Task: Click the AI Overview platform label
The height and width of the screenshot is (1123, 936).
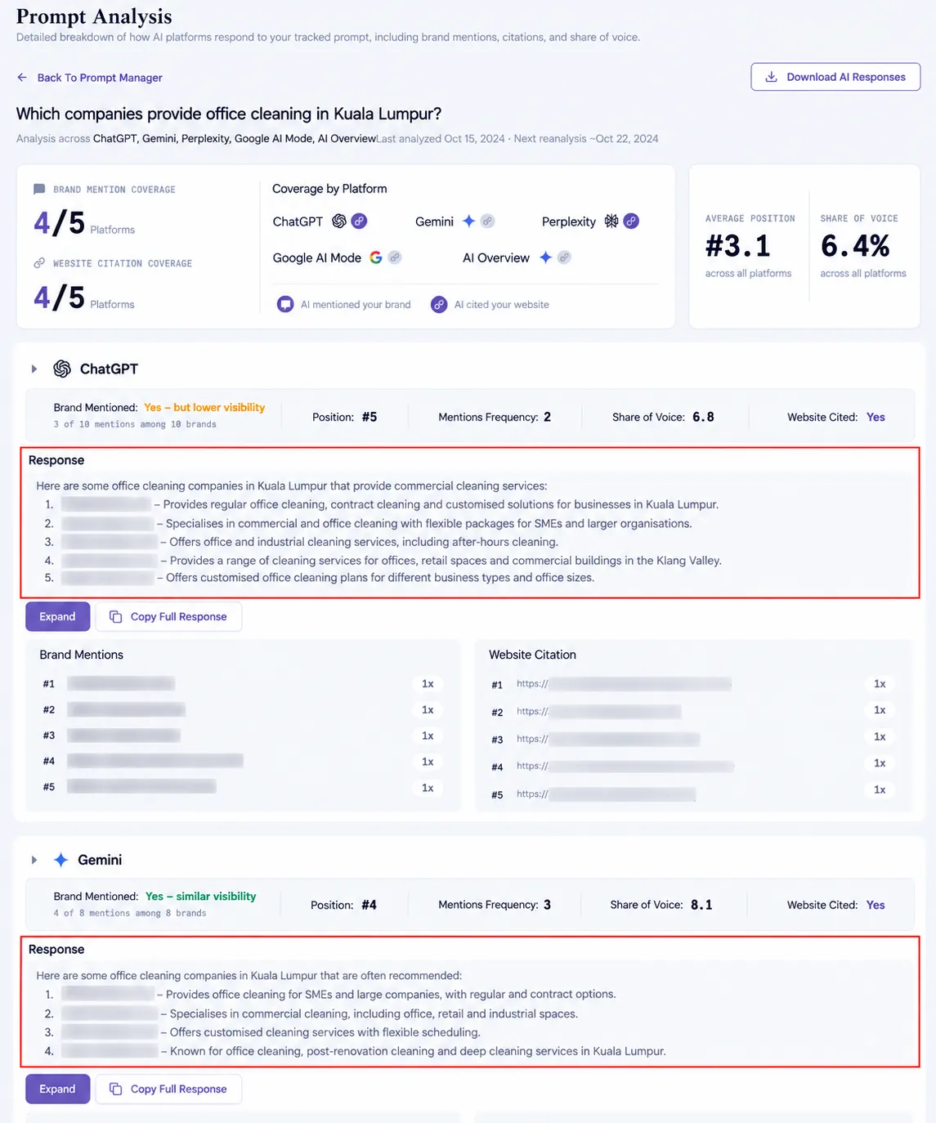Action: click(496, 257)
